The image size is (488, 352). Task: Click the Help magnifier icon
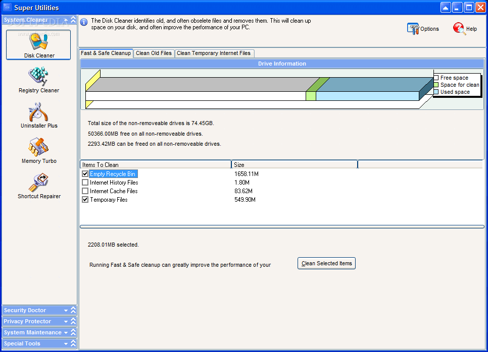point(459,29)
